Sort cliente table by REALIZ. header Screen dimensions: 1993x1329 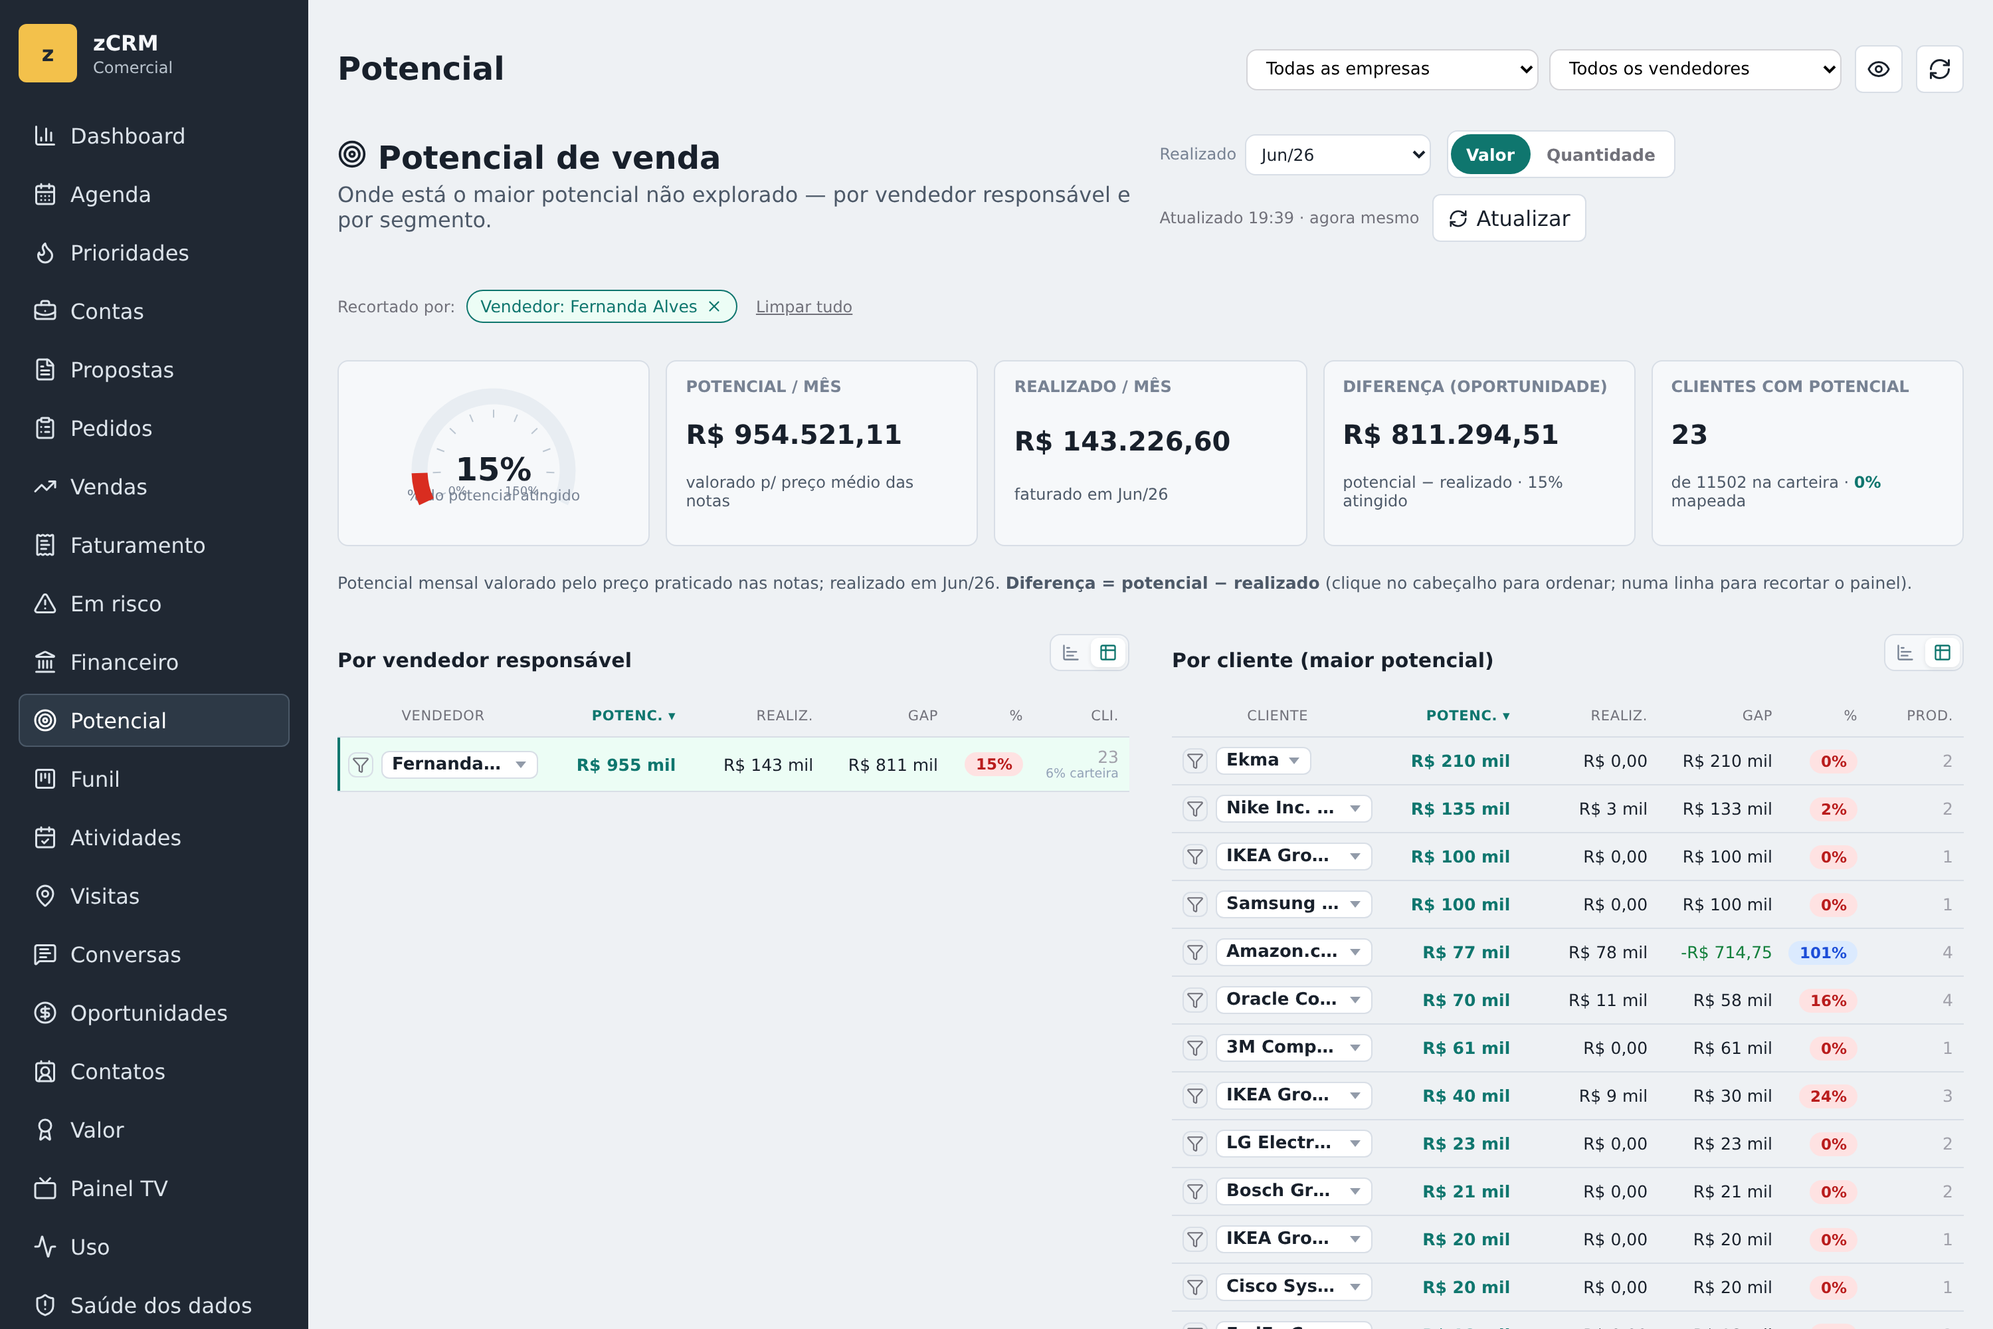pyautogui.click(x=1618, y=716)
